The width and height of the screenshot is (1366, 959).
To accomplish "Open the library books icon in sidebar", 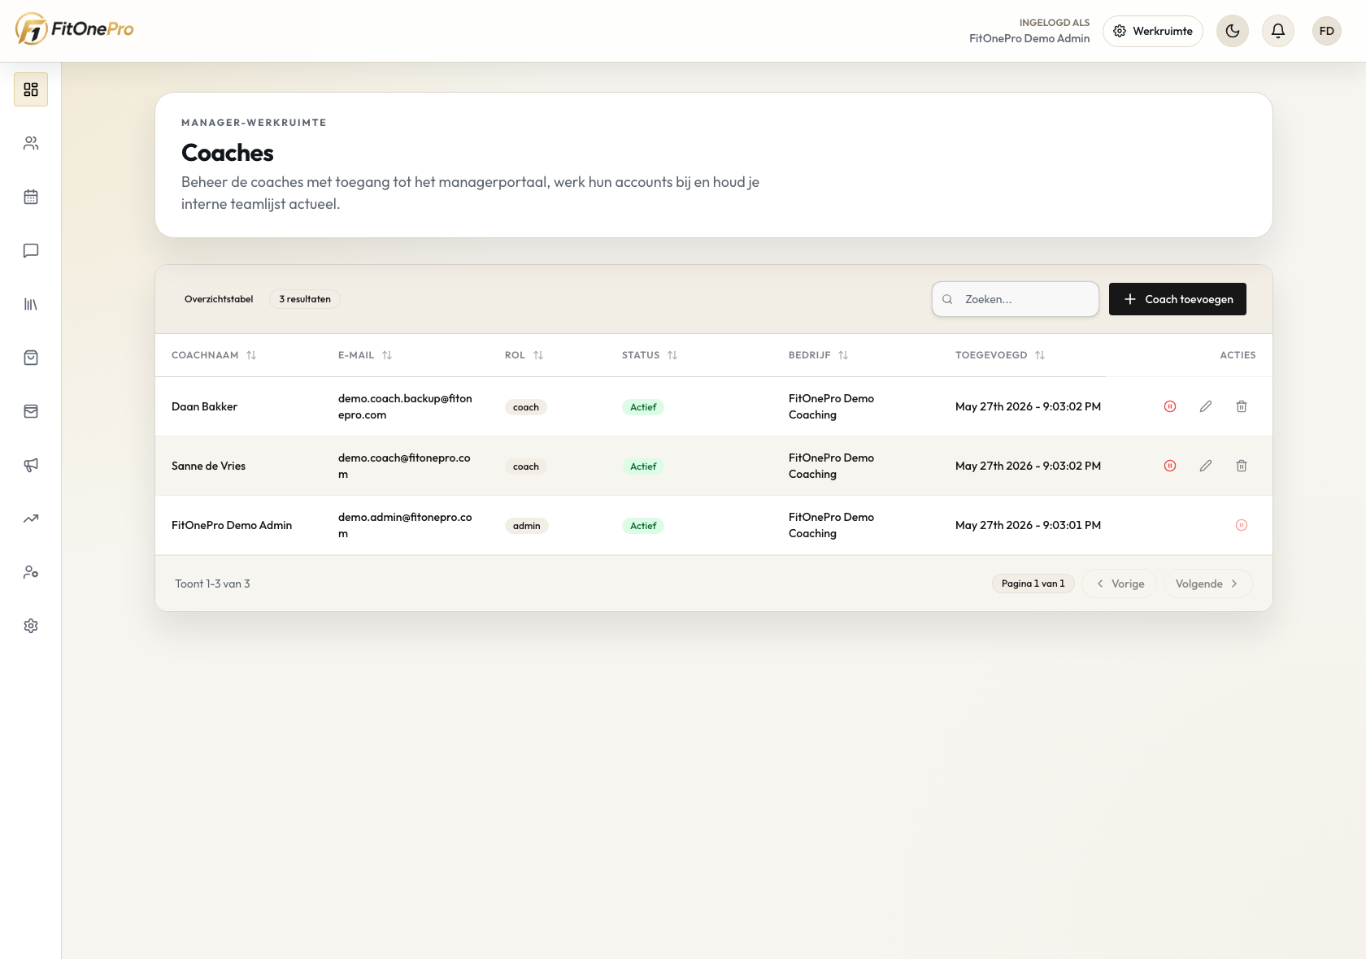I will (31, 304).
